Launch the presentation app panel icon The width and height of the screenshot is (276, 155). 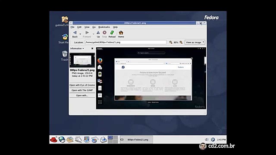(x=87, y=139)
